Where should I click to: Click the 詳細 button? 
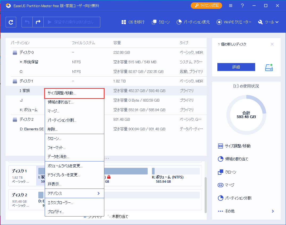(236, 67)
